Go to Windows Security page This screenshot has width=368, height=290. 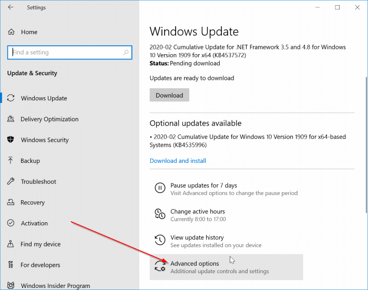[45, 140]
